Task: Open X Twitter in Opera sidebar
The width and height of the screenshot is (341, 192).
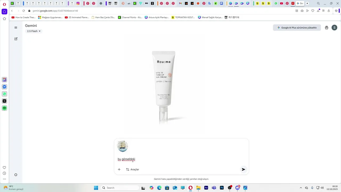Action: [x=4, y=101]
